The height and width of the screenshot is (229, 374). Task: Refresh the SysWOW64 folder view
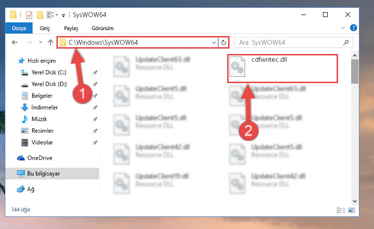coord(224,42)
